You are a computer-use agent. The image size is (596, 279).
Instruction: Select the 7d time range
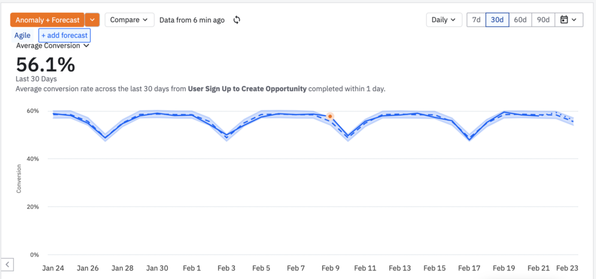[476, 20]
